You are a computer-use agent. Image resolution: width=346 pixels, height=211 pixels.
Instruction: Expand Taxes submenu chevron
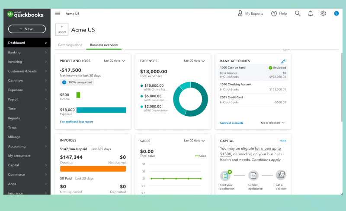pyautogui.click(x=46, y=128)
